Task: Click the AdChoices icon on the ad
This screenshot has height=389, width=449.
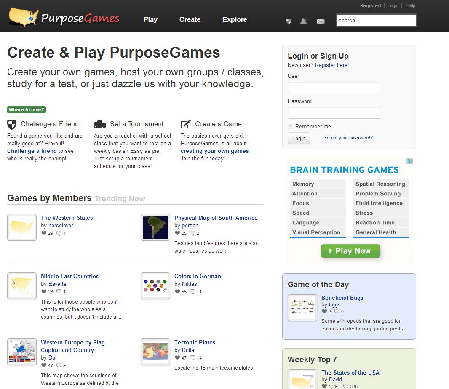Action: coord(410,161)
